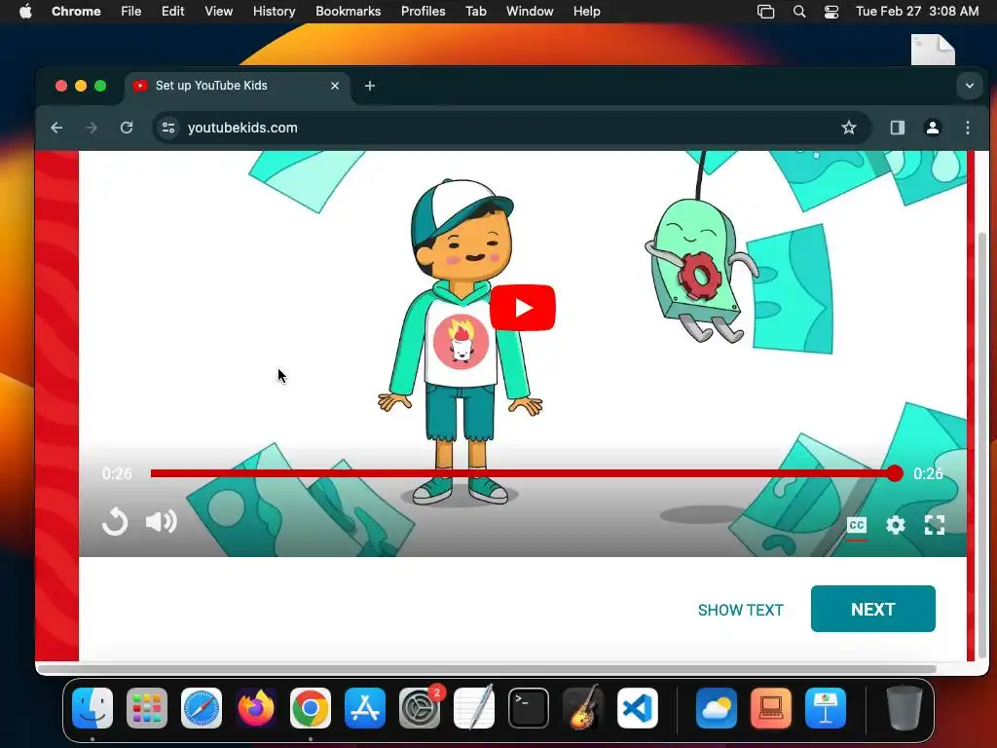Open TextEdit from the Dock

pyautogui.click(x=474, y=708)
